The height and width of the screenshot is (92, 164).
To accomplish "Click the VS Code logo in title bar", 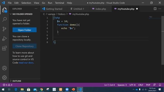I will click(x=3, y=3).
